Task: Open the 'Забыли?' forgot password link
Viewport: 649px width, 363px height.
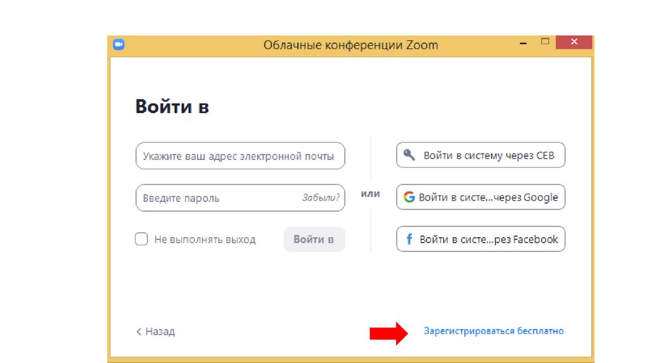Action: coord(320,197)
